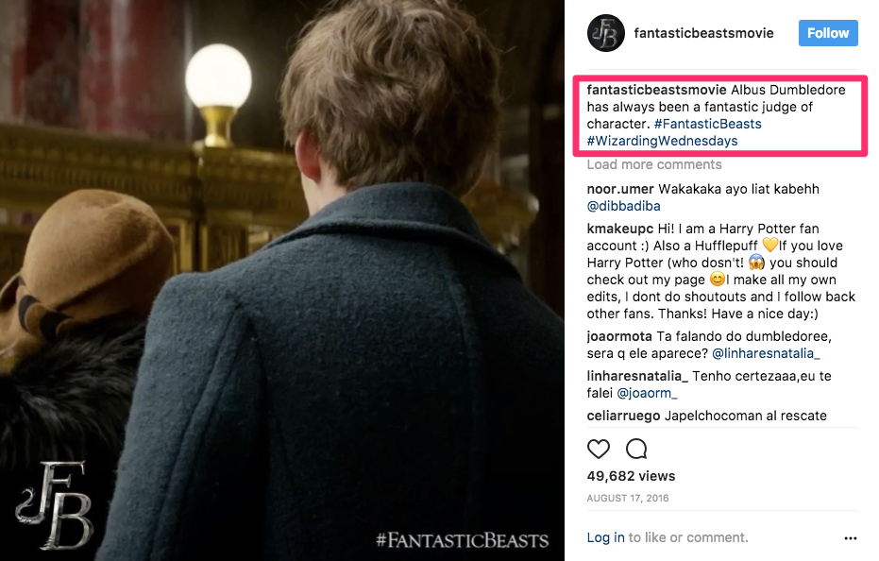Click the heart like icon

coord(599,449)
